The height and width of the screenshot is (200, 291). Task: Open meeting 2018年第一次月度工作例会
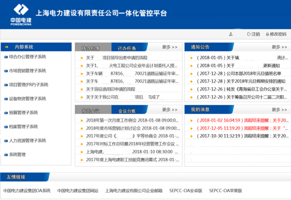tap(132, 121)
